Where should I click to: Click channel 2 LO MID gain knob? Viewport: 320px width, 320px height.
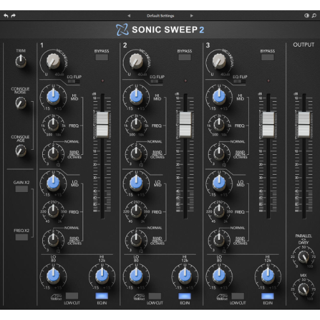(136, 183)
